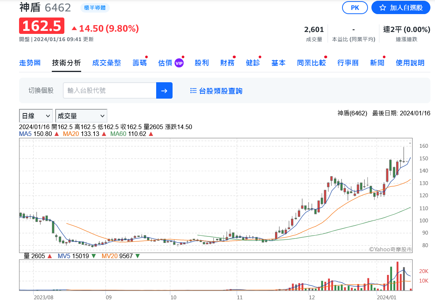Click the 12 month axis label
Screen dimensions: 435x305
point(312,297)
